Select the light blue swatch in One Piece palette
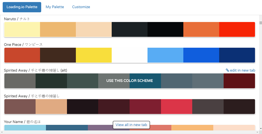The height and width of the screenshot is (134, 262). [x=165, y=55]
